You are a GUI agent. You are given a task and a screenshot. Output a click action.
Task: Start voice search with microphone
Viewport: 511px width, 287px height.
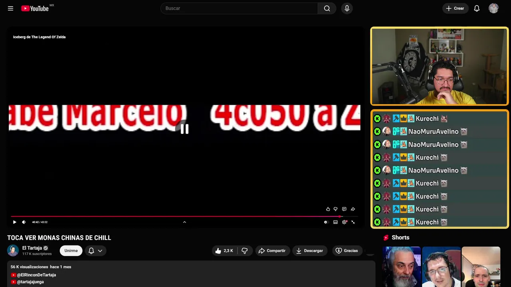[x=347, y=8]
